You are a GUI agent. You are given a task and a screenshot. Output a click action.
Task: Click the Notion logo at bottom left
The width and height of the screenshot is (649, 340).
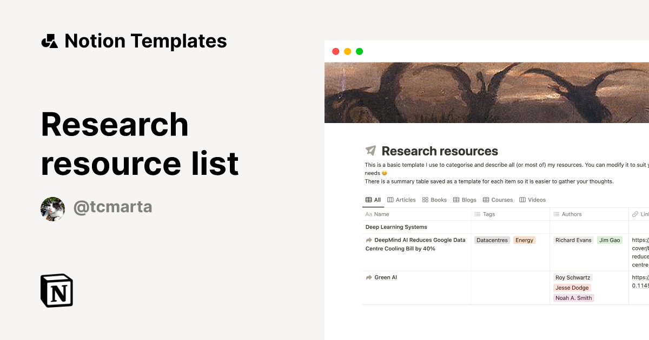pos(56,291)
